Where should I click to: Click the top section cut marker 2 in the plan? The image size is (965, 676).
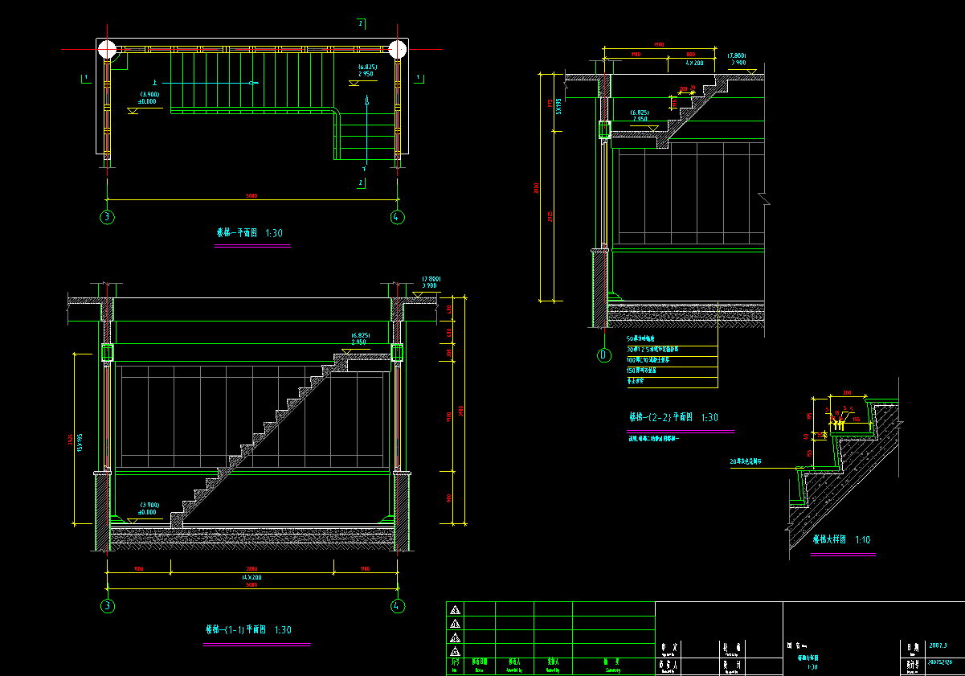[362, 23]
